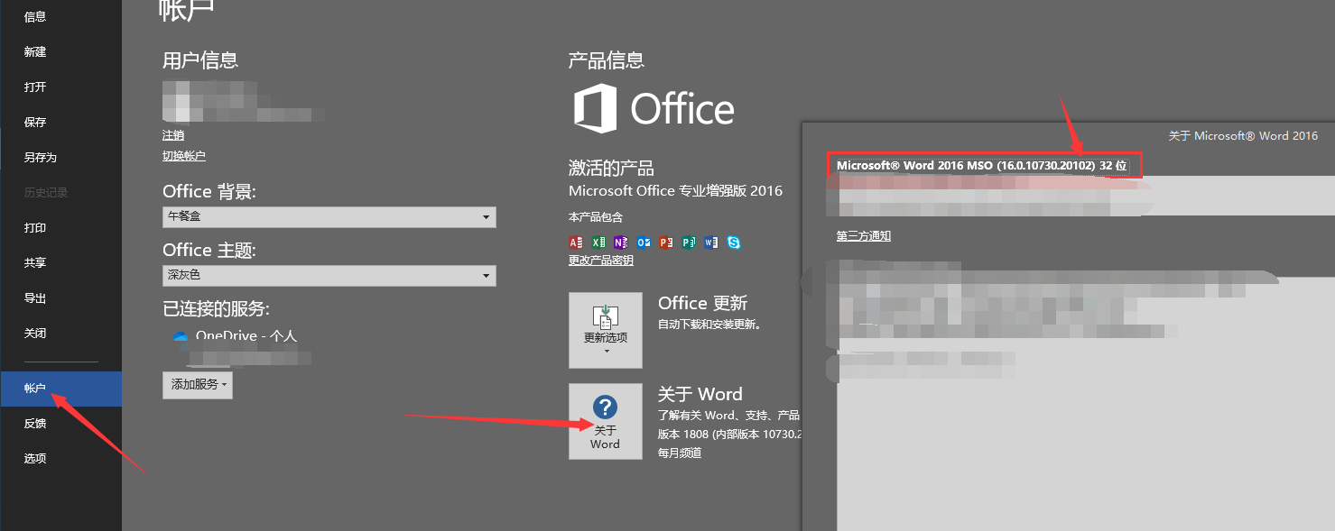
Task: Select 共享 in the sidebar
Action: pos(35,263)
